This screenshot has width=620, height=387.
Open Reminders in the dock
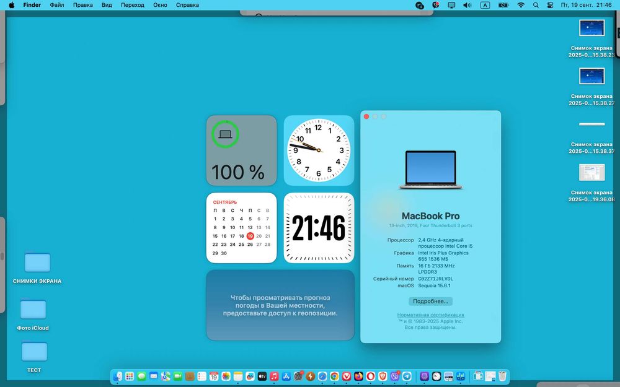click(201, 376)
